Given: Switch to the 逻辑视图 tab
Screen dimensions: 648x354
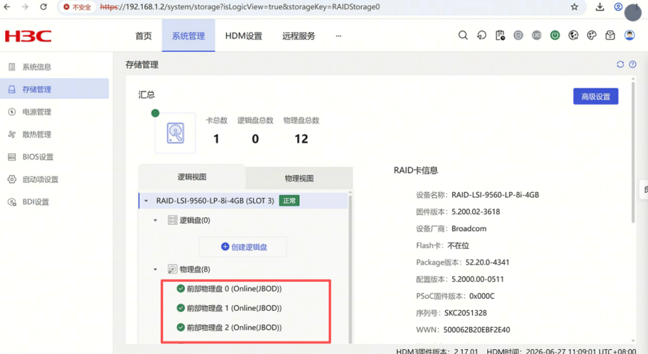Looking at the screenshot, I should 192,177.
